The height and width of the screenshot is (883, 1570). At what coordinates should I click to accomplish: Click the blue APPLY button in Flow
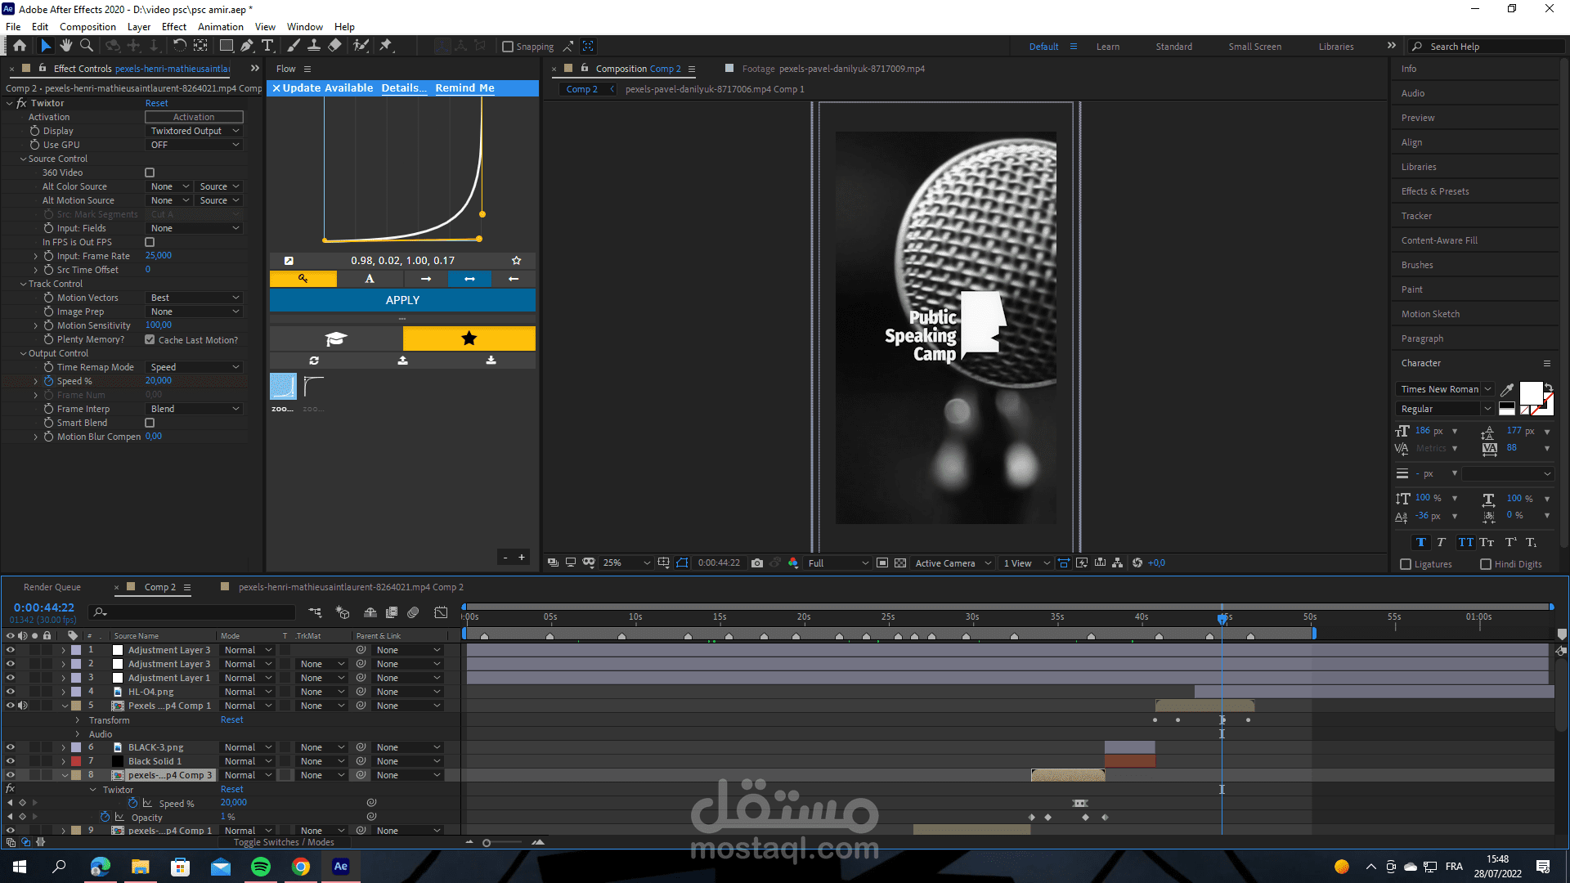click(x=402, y=300)
